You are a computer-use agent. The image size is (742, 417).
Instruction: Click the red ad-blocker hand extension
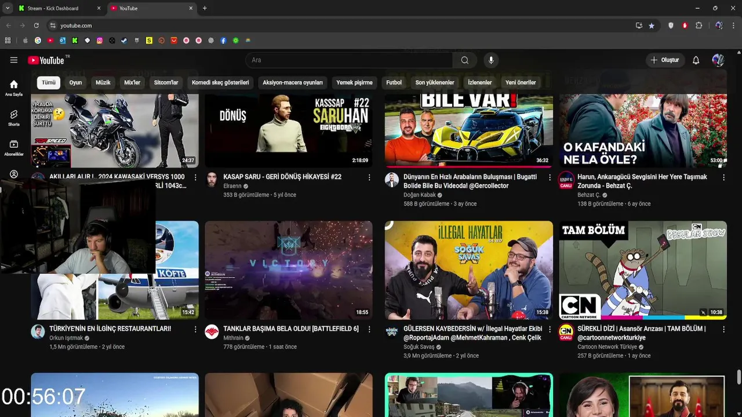685,25
